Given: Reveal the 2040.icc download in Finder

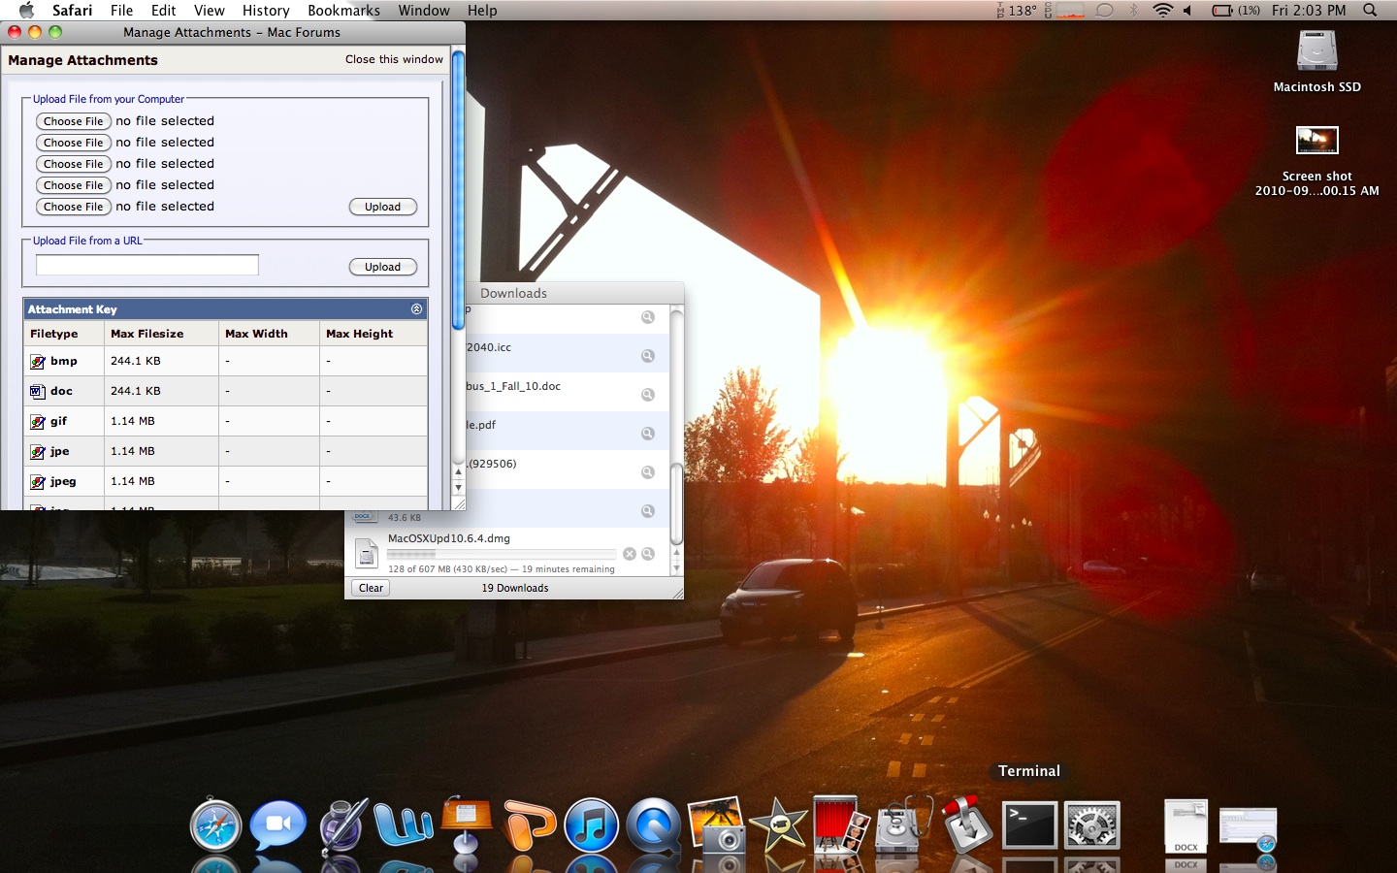Looking at the screenshot, I should [x=647, y=356].
